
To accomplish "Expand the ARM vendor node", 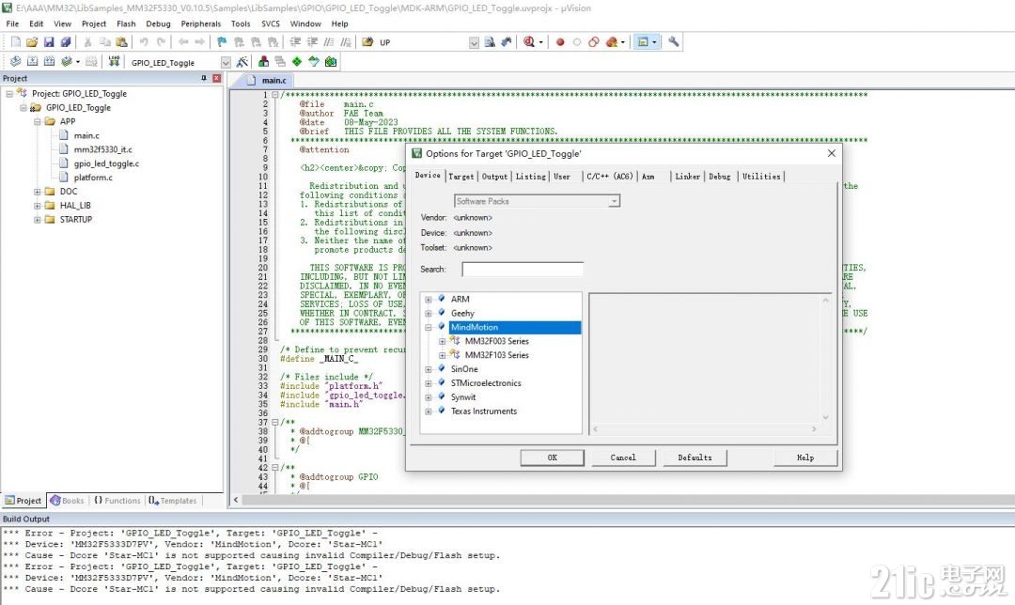I will pyautogui.click(x=428, y=300).
